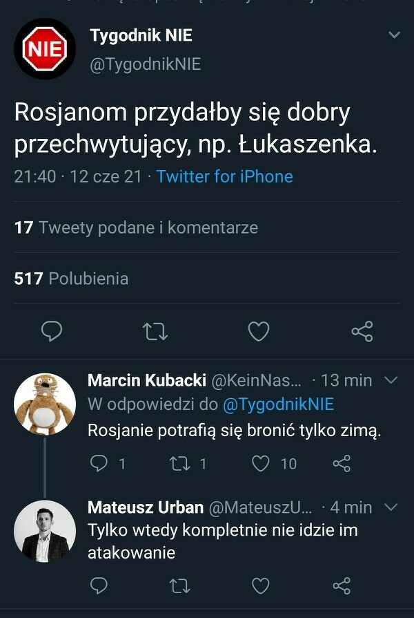Expand menu arrow on Marcin Kubacki's reply
This screenshot has height=618, width=414.
coord(390,380)
